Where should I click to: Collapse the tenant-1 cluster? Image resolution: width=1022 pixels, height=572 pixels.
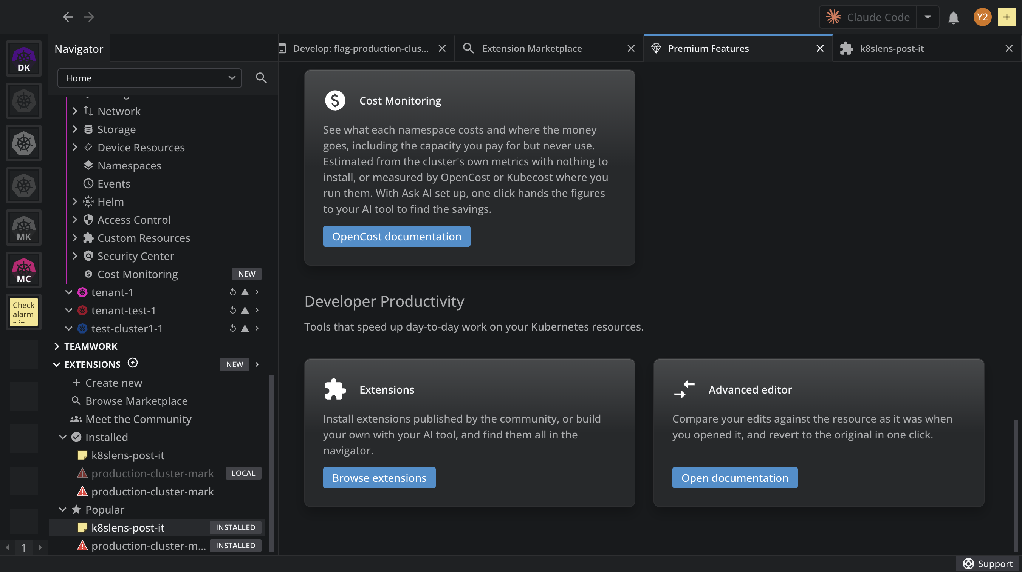point(69,292)
